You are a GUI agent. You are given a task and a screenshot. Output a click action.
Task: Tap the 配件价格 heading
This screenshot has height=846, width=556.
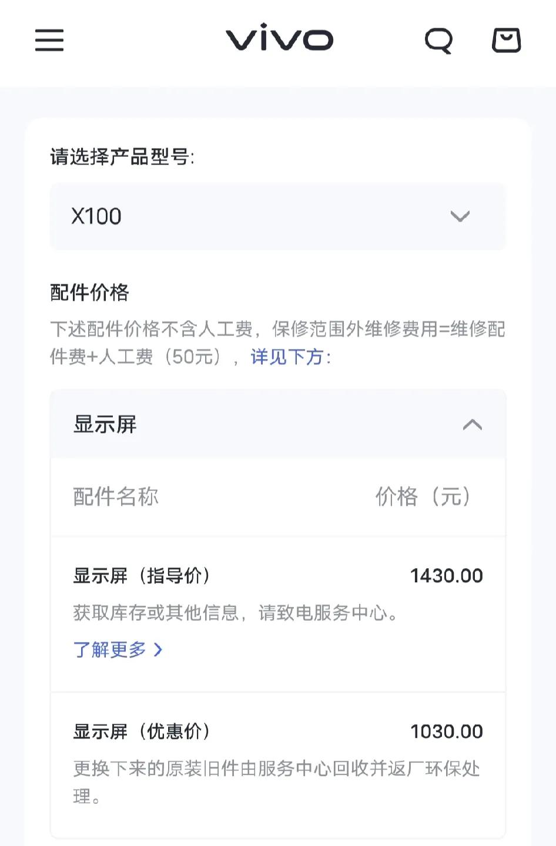tap(89, 292)
